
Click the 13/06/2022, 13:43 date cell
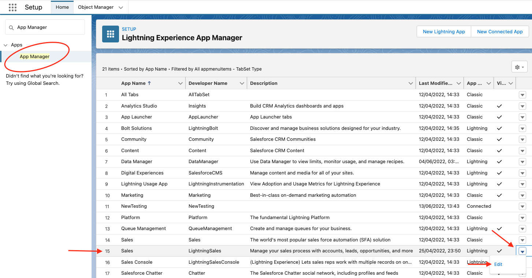439,206
